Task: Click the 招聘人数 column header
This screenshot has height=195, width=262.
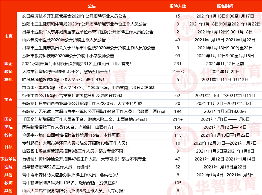Action: click(177, 6)
